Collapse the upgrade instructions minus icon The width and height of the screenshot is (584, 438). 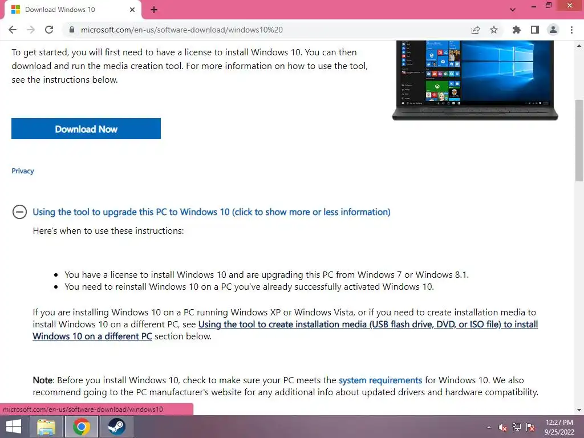tap(19, 212)
